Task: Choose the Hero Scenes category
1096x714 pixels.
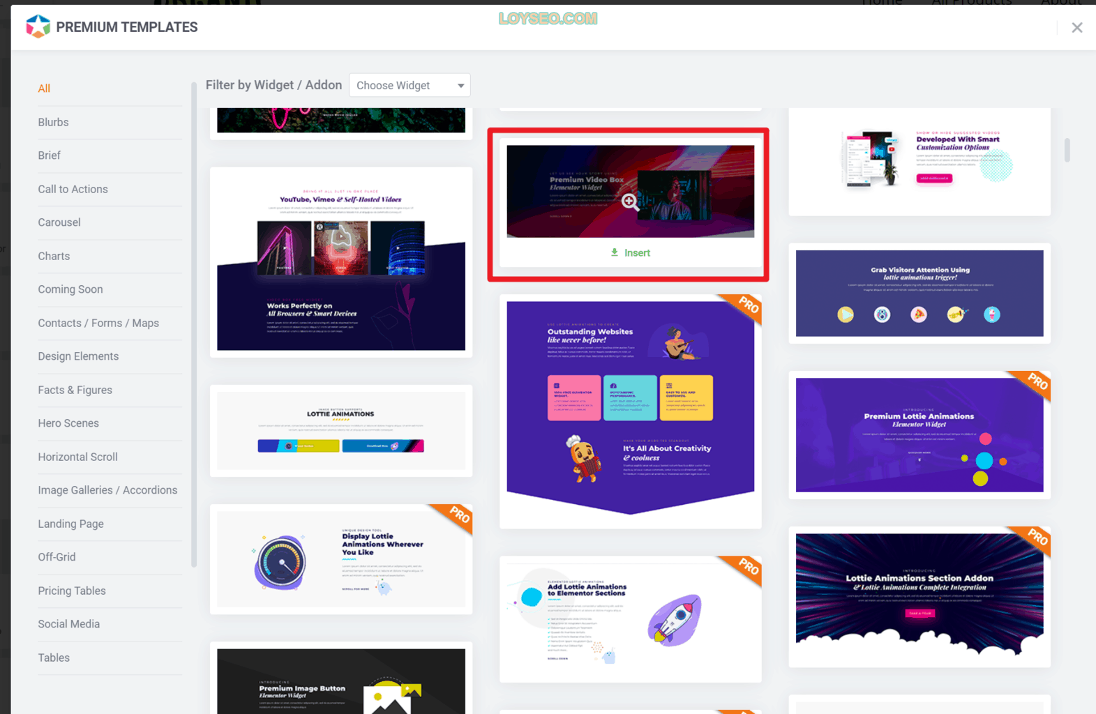Action: pos(68,423)
